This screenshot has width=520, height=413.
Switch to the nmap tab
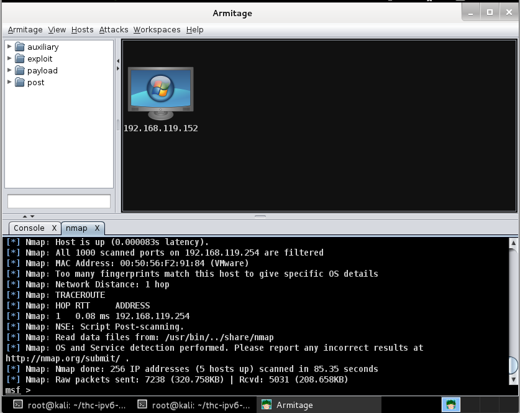pyautogui.click(x=76, y=228)
